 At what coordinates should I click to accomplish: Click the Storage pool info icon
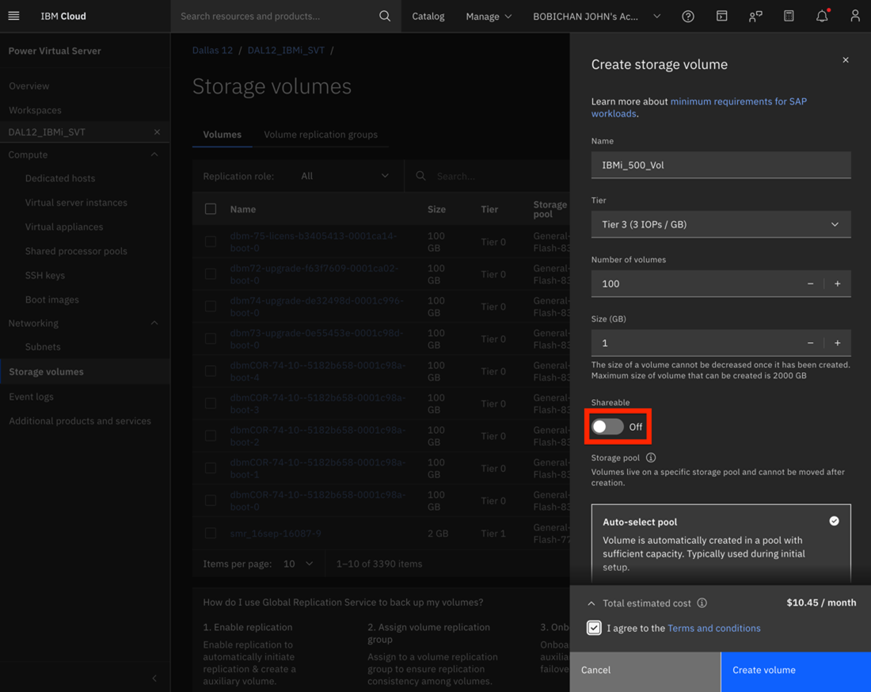651,457
